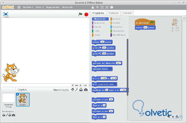187x123 pixels.
Task: Switch to the Sonidos tab
Action: [127, 13]
